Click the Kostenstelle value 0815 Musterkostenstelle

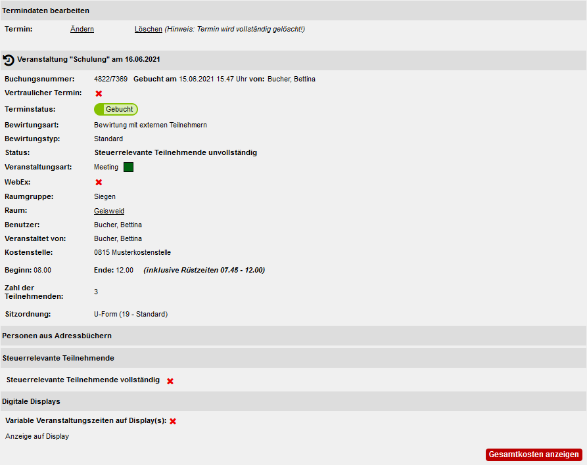pyautogui.click(x=133, y=252)
